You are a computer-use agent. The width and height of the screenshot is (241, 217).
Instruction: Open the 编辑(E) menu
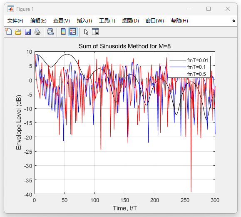coord(38,20)
